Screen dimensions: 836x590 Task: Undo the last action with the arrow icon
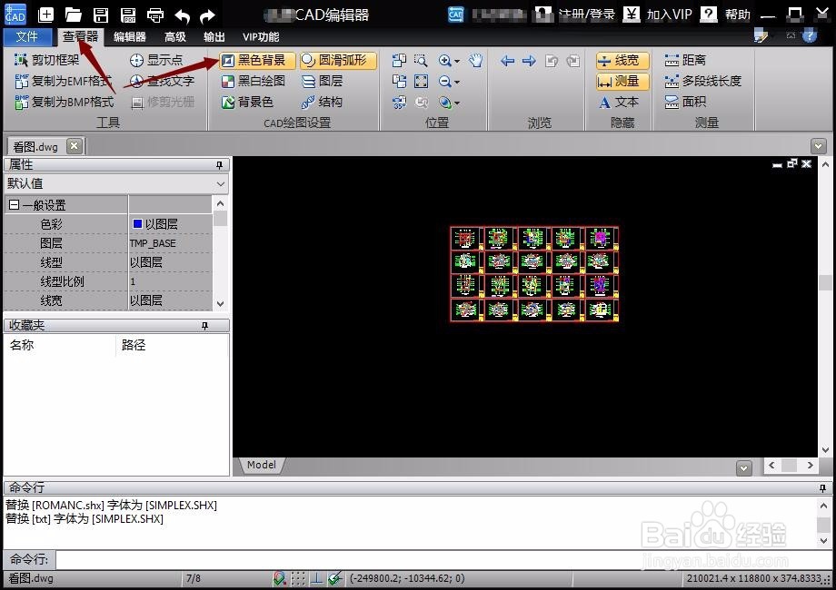(183, 16)
